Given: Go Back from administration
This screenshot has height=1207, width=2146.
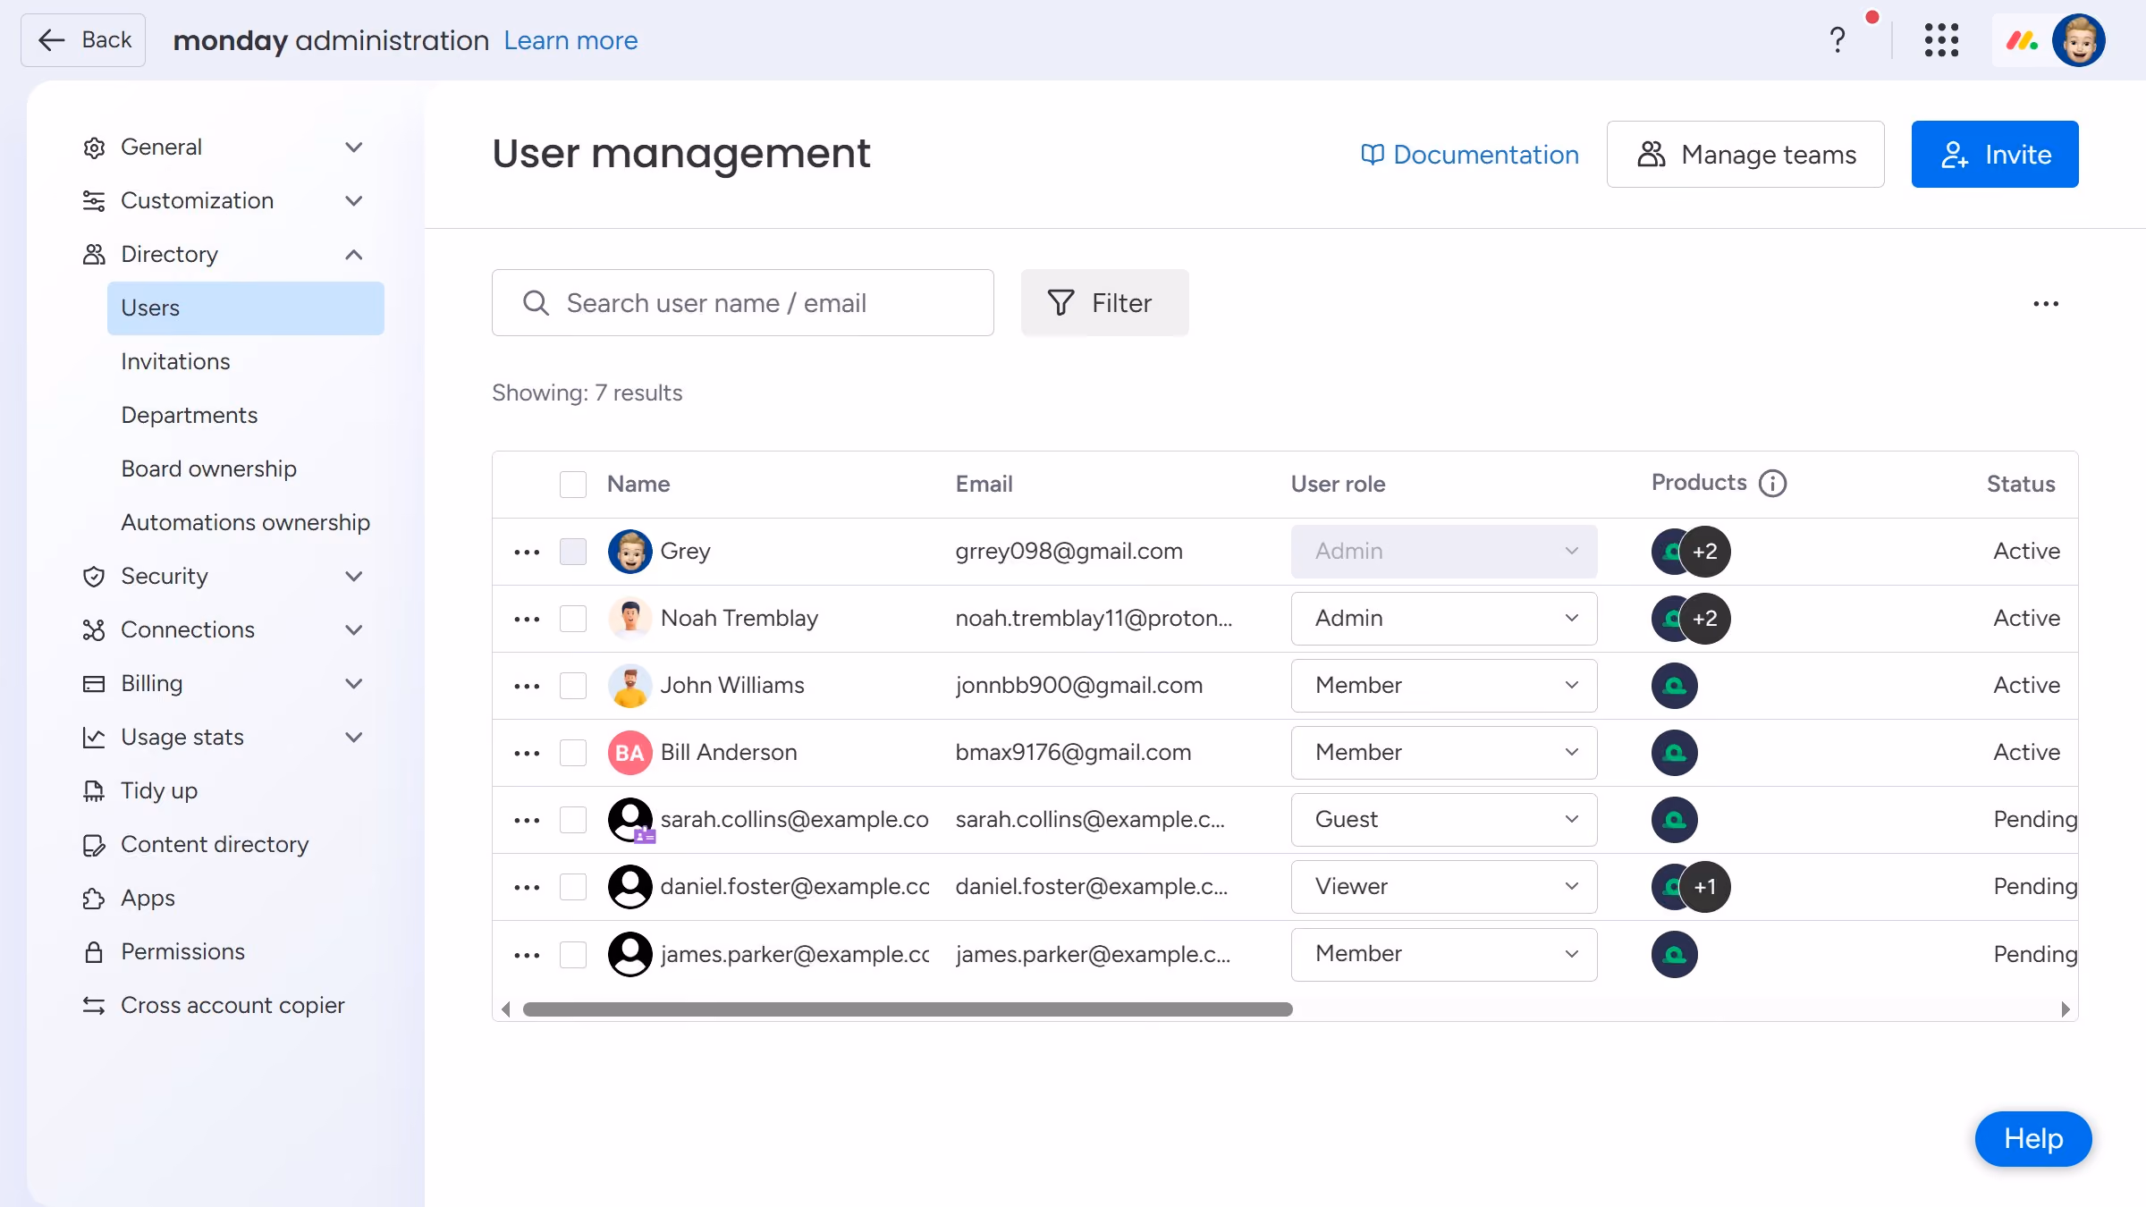Looking at the screenshot, I should tap(83, 40).
